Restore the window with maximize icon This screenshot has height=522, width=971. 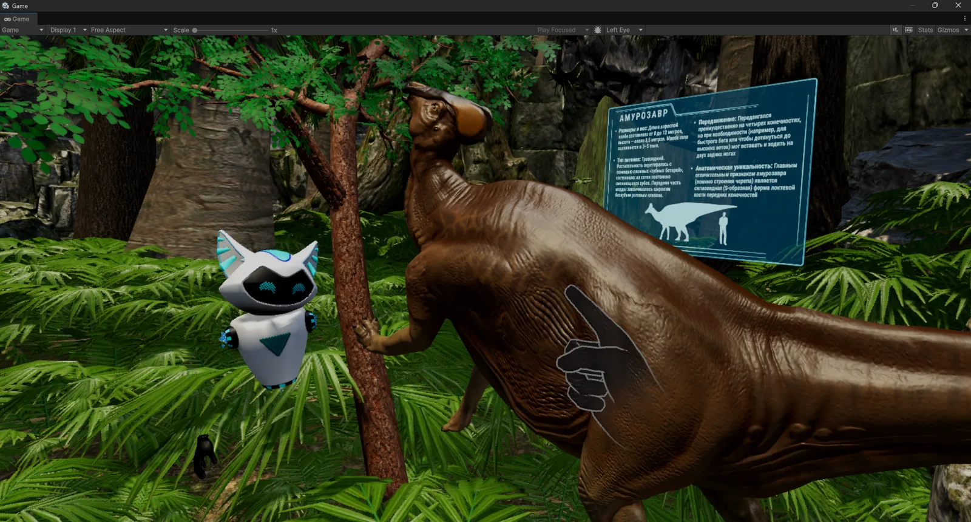[x=935, y=5]
